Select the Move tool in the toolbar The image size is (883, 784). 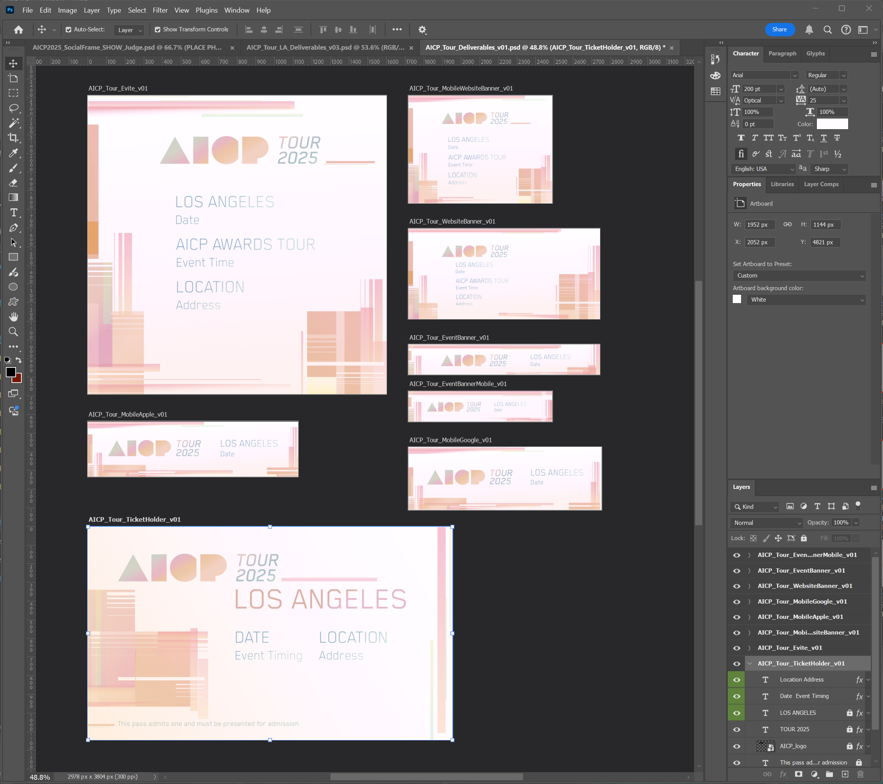[x=13, y=63]
